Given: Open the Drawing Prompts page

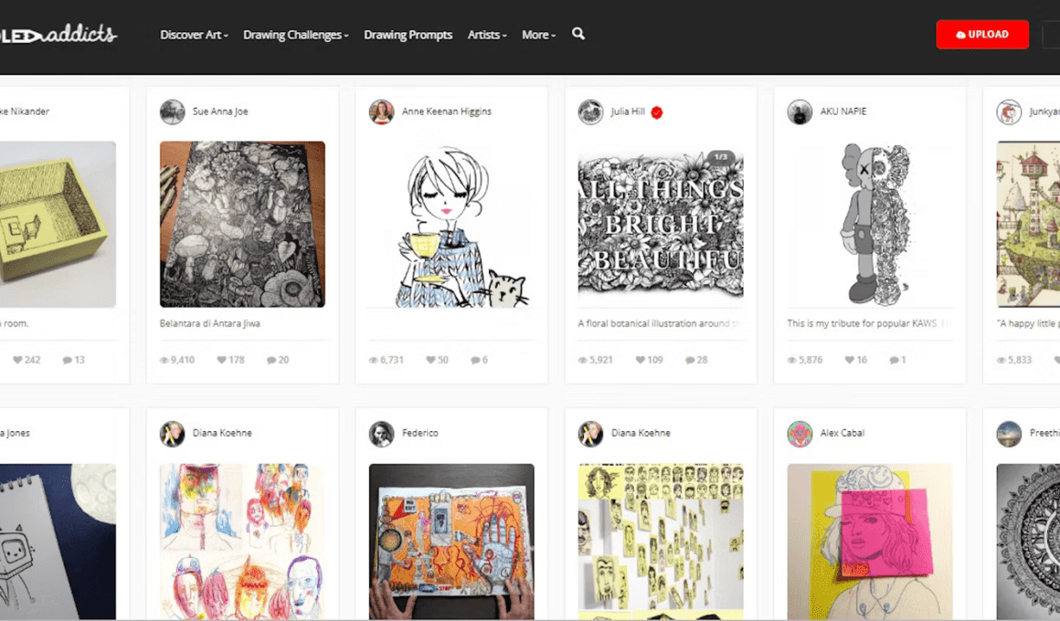Looking at the screenshot, I should (x=408, y=35).
